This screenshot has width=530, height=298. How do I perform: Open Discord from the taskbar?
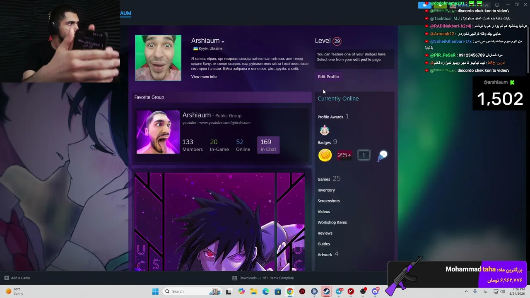[x=375, y=291]
